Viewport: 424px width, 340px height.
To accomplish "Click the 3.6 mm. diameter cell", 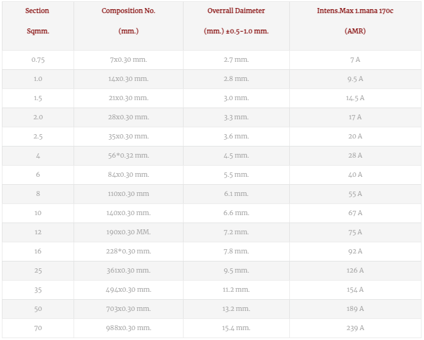I will [x=236, y=137].
